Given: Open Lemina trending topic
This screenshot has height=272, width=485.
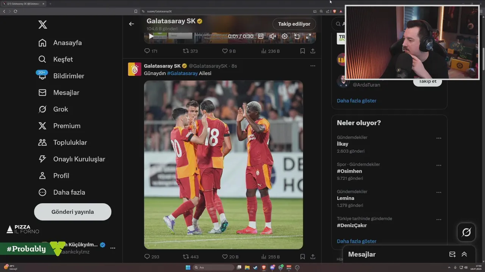Looking at the screenshot, I should (x=346, y=198).
